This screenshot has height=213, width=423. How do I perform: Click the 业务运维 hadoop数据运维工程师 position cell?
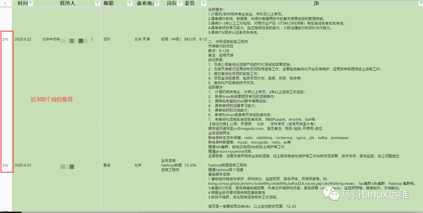[171, 165]
